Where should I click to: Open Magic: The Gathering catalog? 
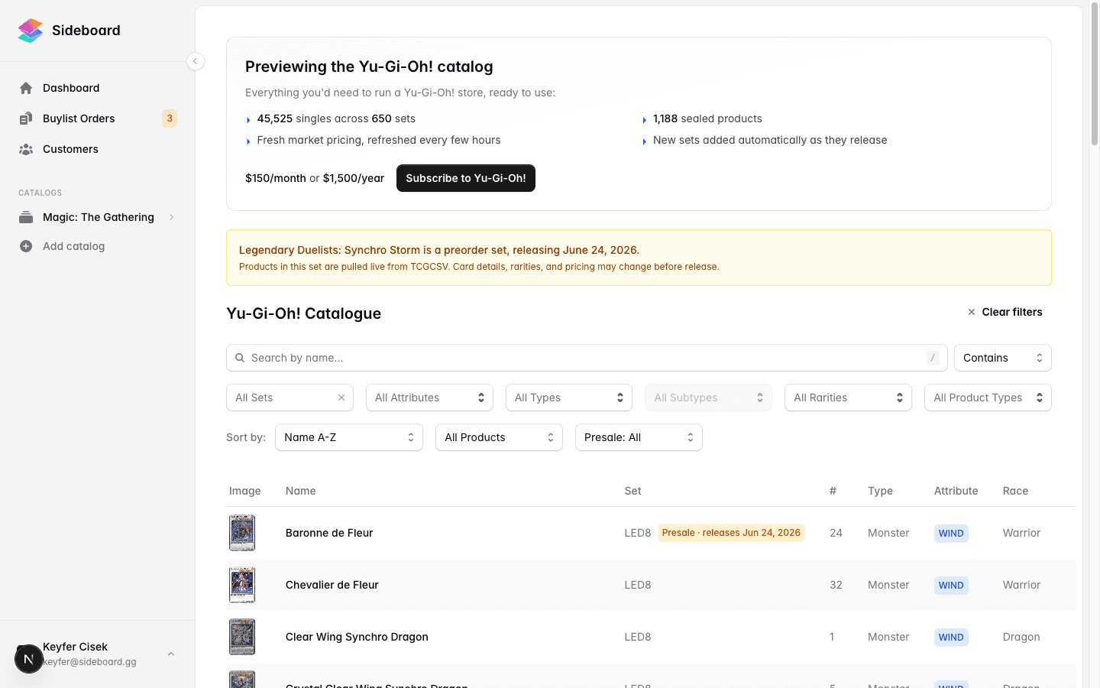(98, 217)
